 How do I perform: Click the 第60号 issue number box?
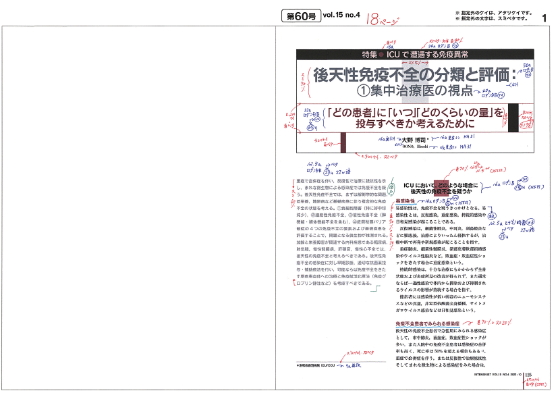300,16
